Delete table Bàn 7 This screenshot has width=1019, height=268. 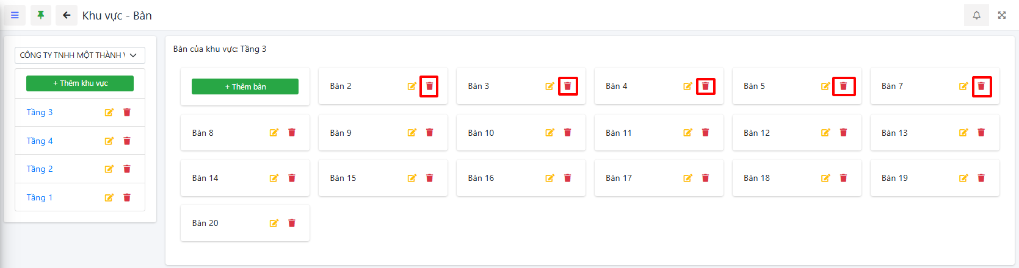point(981,86)
